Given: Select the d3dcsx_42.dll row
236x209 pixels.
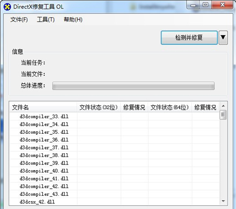Looking at the screenshot, I should tap(114, 201).
